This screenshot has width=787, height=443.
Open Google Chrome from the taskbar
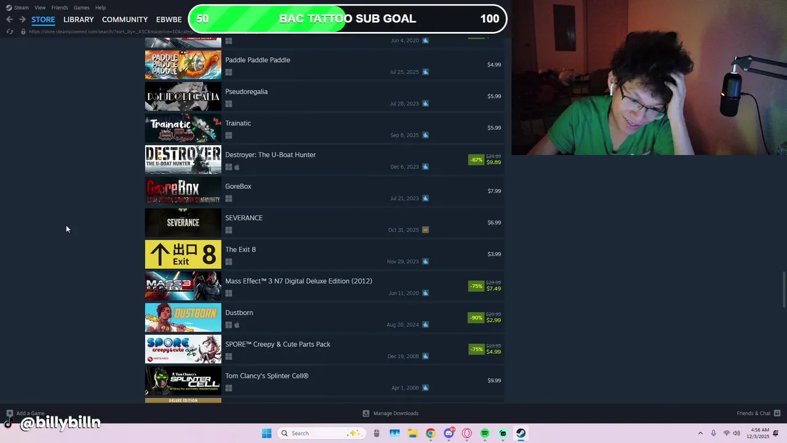coord(430,433)
